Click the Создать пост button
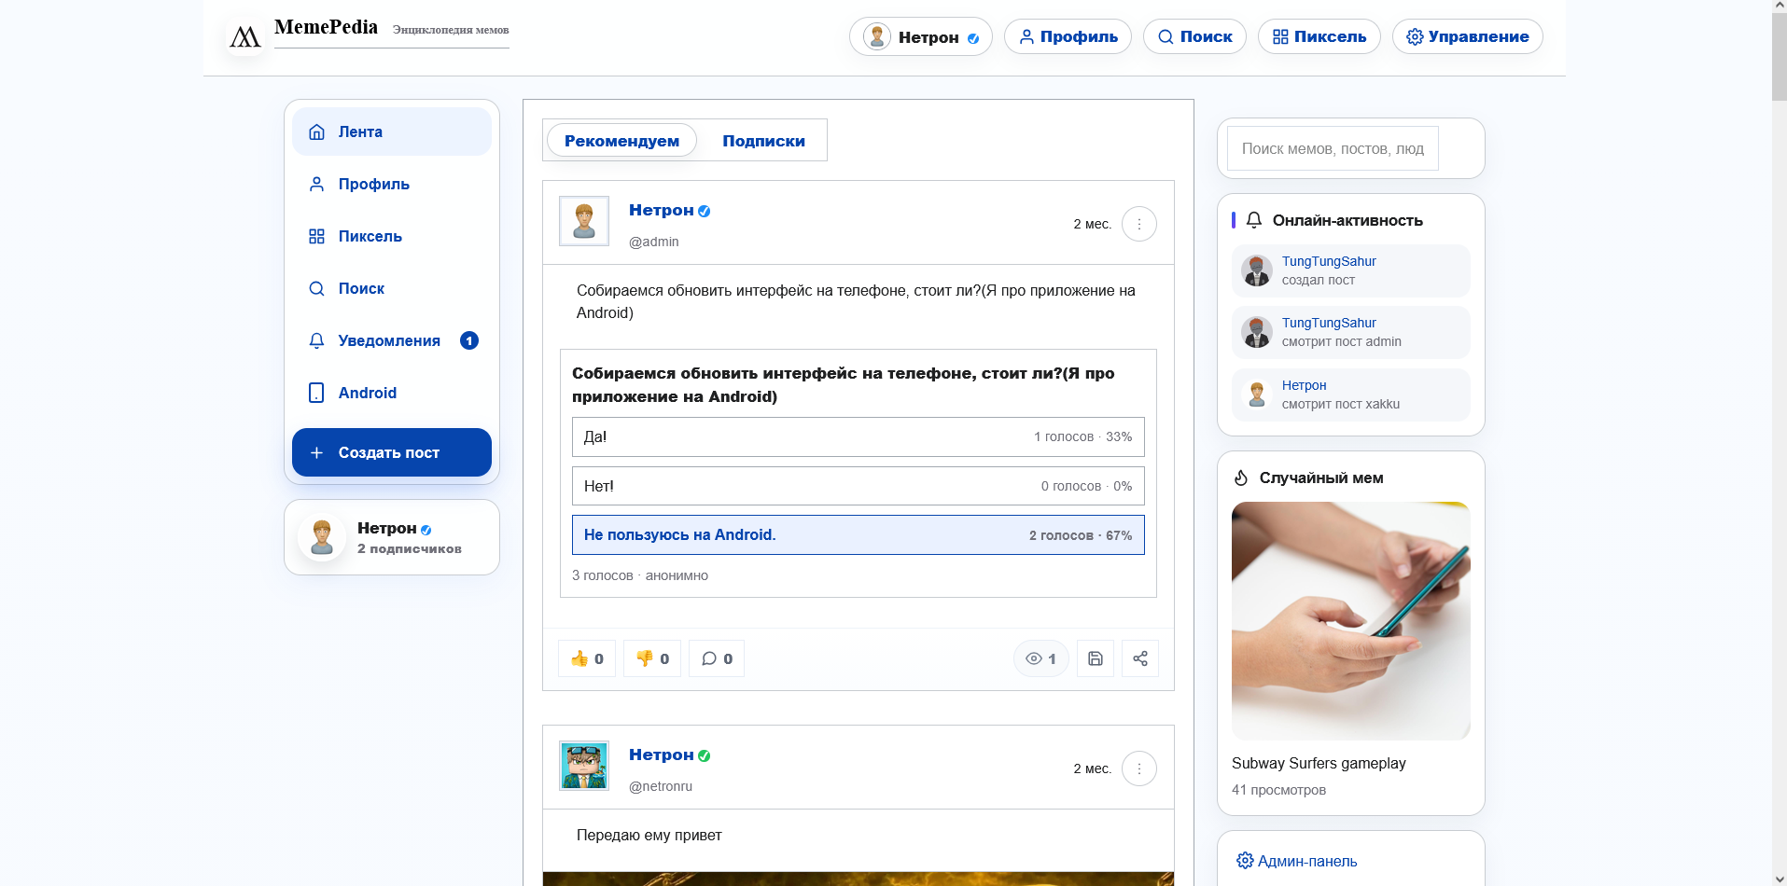The height and width of the screenshot is (886, 1787). click(x=392, y=452)
